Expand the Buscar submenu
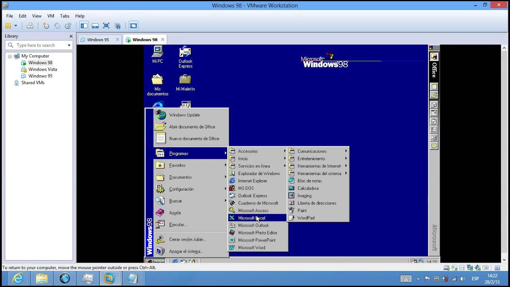 point(191,201)
